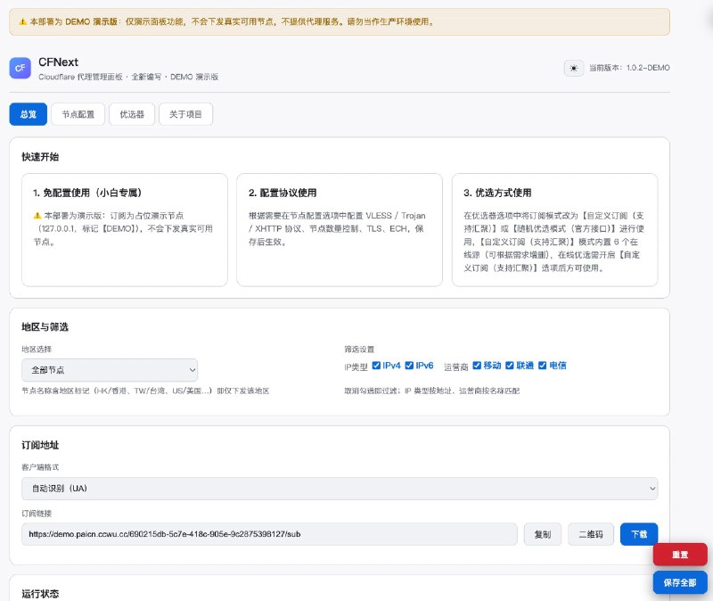Select the 优选方式使用 quick start card
Image resolution: width=713 pixels, height=601 pixels.
coord(554,230)
